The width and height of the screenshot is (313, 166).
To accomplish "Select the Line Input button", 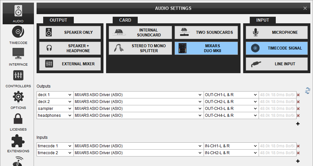I will pyautogui.click(x=276, y=64).
